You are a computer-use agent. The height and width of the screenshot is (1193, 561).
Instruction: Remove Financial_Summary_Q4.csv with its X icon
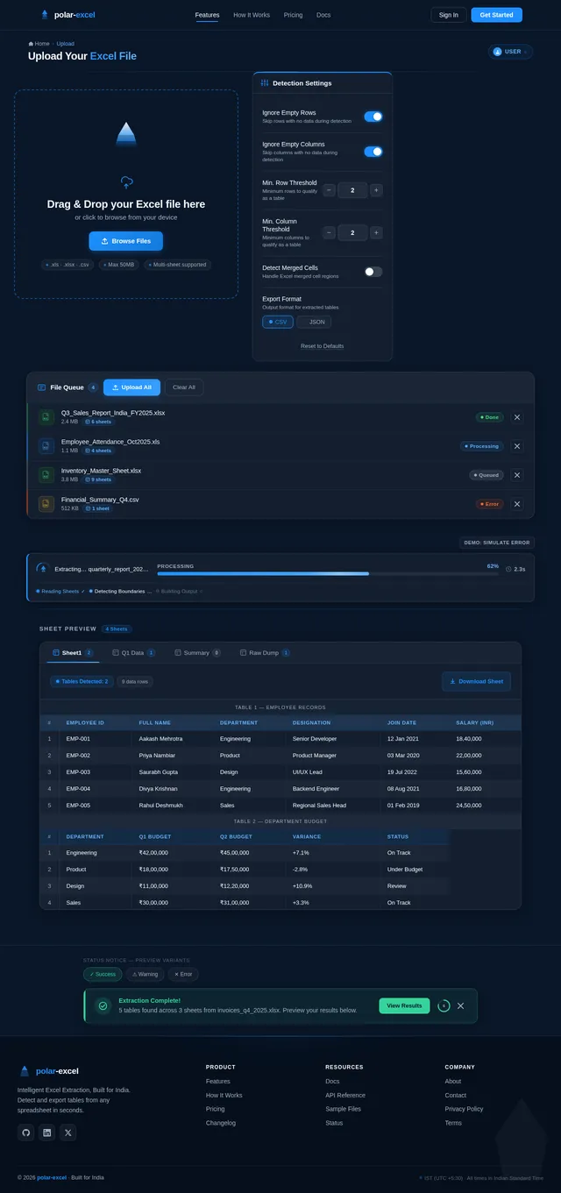(517, 504)
